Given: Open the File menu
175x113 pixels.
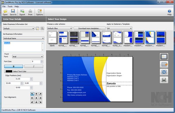Looking at the screenshot, I should [4, 6].
